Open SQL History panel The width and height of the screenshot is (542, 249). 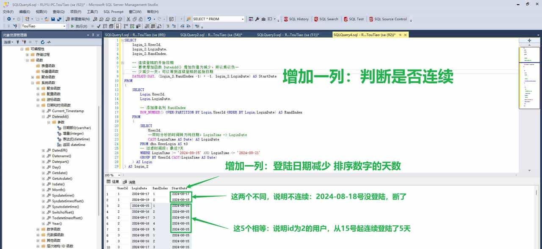pos(296,19)
